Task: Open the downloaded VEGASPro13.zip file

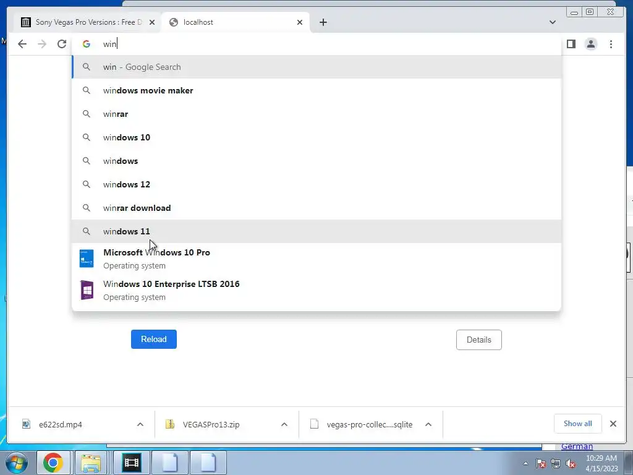Action: [211, 424]
